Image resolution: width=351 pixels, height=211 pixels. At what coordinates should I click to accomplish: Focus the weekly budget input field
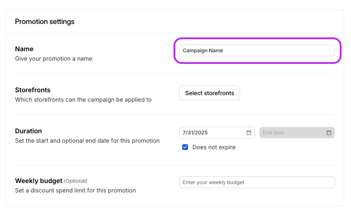click(x=257, y=182)
